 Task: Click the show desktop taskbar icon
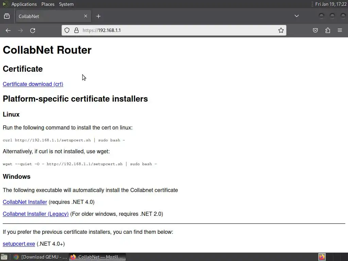click(x=4, y=257)
